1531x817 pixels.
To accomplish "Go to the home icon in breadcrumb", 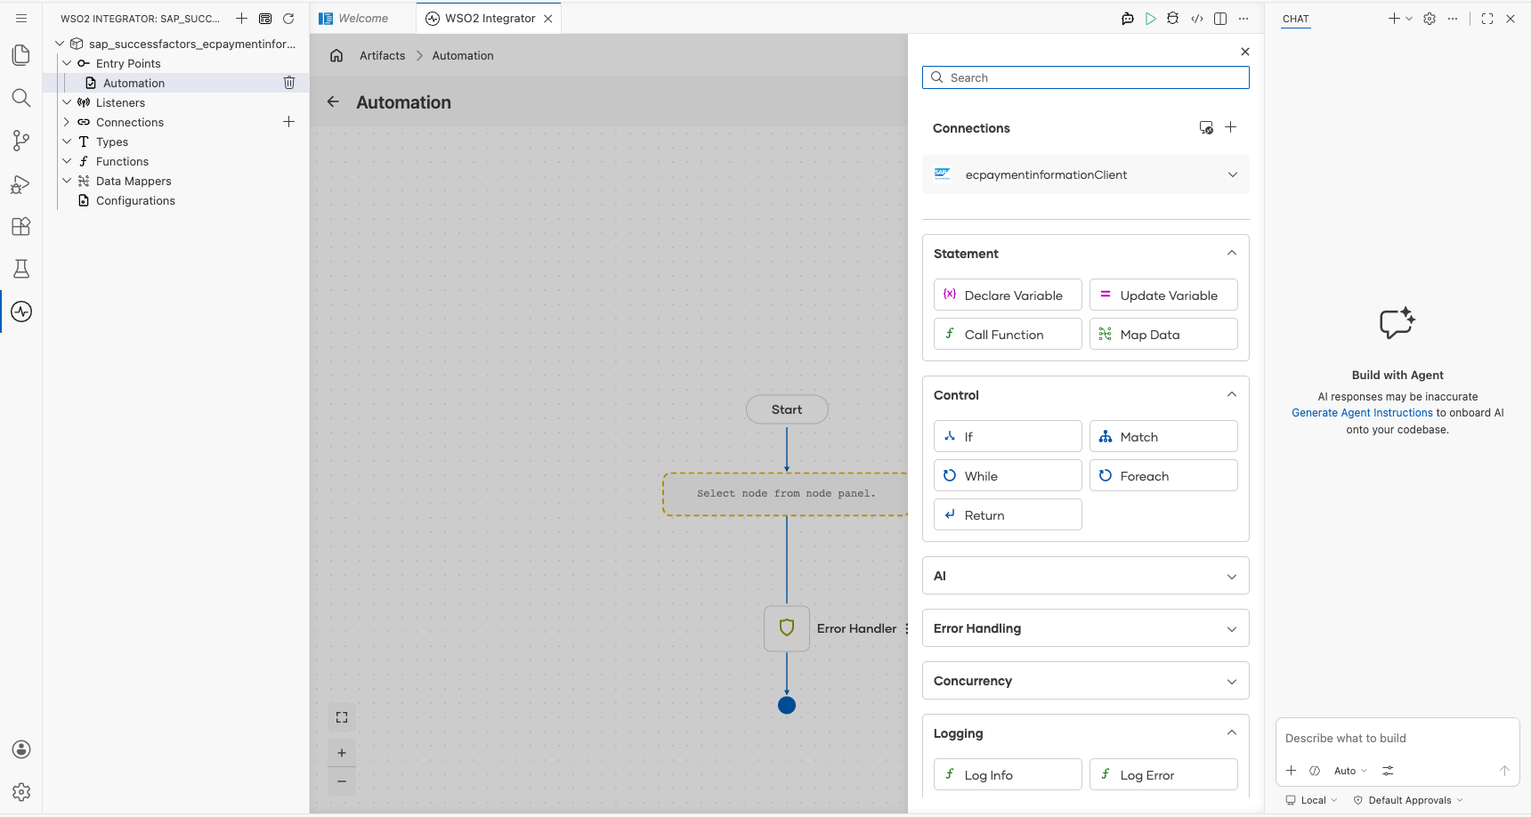I will (x=336, y=55).
